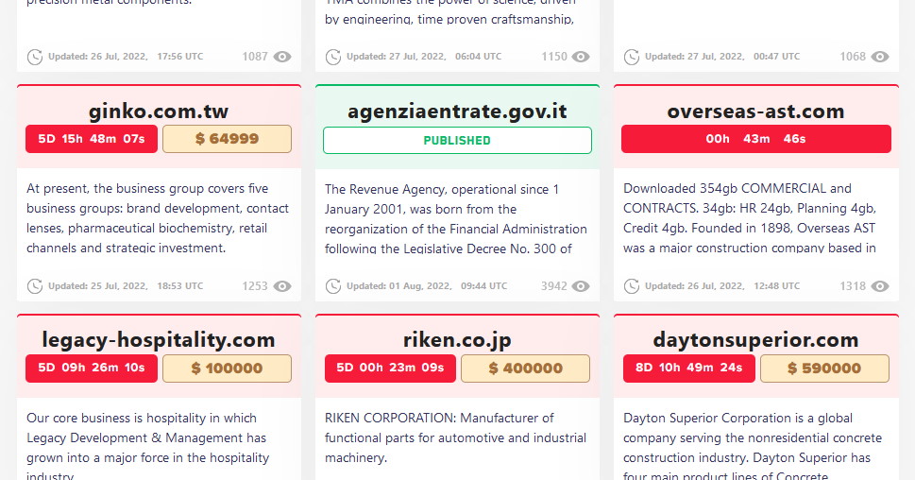915x480 pixels.
Task: Open the ginko.com.tw title link
Action: click(x=159, y=111)
